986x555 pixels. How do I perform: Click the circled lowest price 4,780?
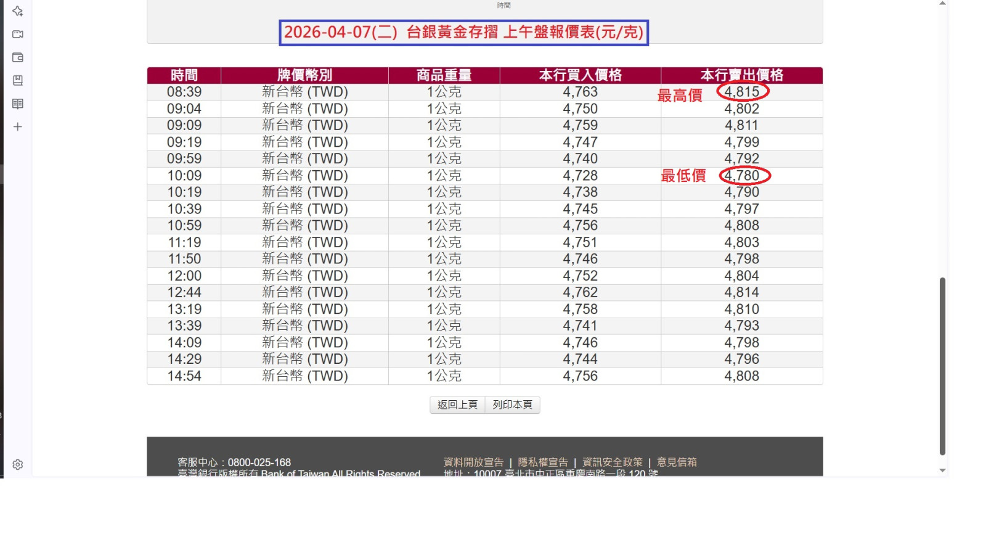(743, 175)
